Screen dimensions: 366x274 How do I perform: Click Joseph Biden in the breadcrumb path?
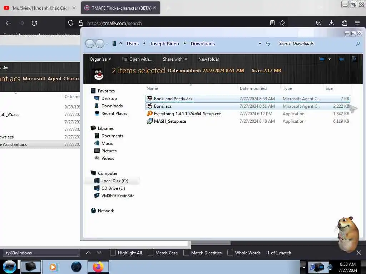[164, 44]
